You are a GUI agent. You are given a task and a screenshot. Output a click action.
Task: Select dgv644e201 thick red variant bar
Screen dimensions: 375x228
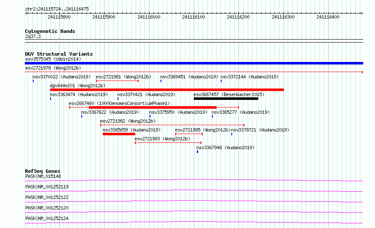point(167,90)
